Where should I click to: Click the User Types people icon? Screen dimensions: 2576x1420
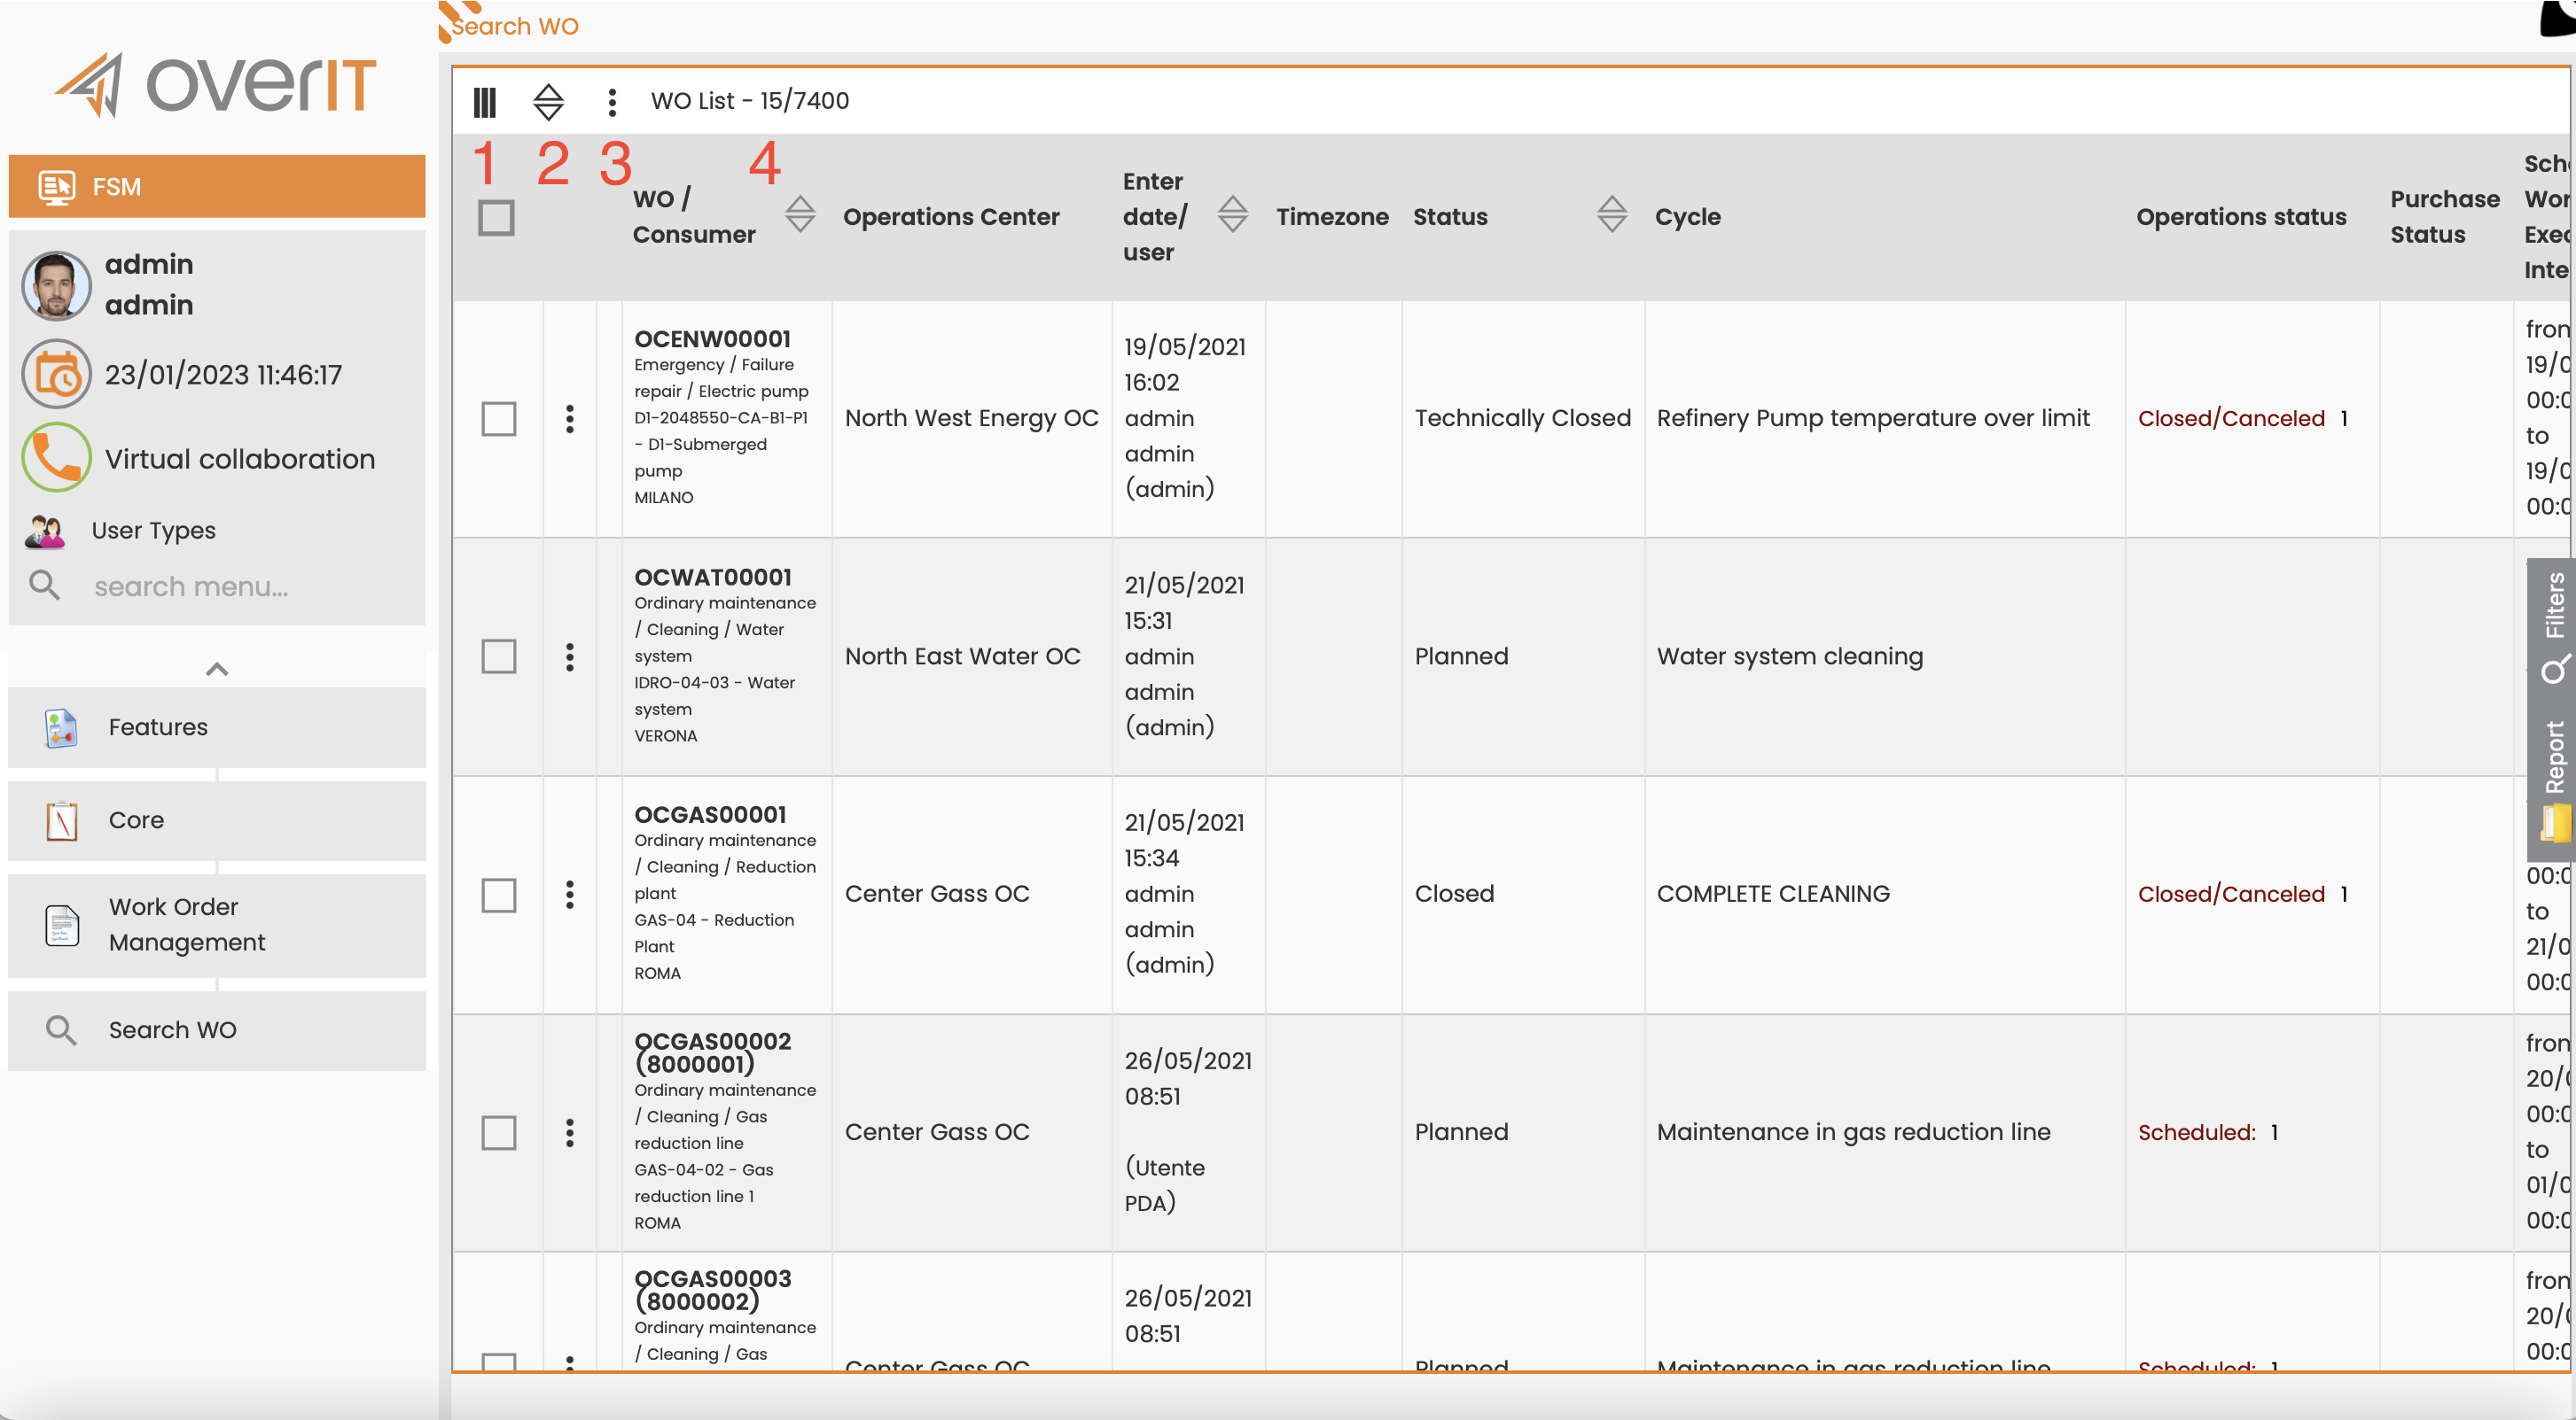pyautogui.click(x=45, y=531)
